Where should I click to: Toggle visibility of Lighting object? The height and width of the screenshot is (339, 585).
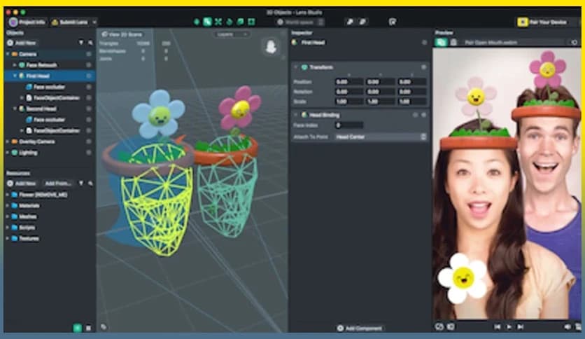pyautogui.click(x=89, y=152)
